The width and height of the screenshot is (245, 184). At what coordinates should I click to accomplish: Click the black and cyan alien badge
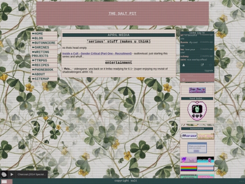[206, 159]
